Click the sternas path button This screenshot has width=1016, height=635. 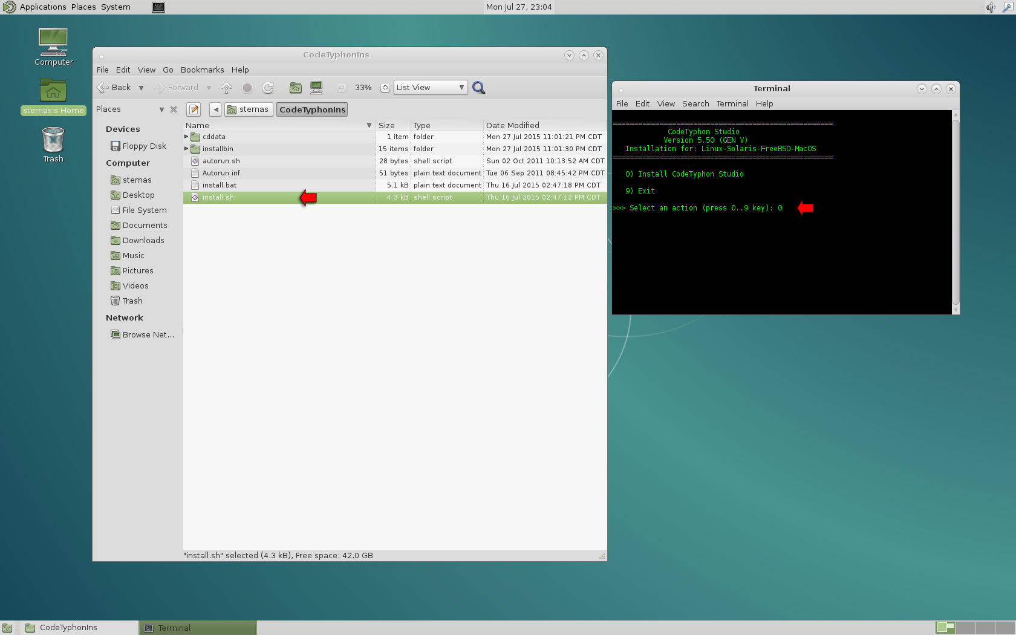point(248,109)
